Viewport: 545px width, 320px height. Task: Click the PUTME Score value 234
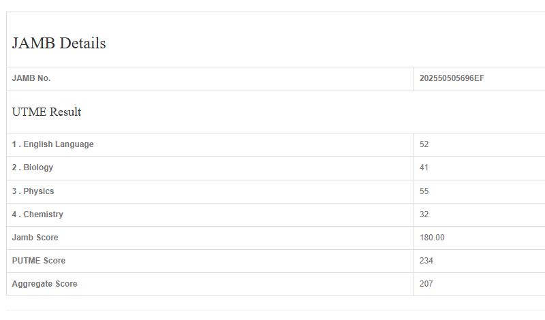426,261
